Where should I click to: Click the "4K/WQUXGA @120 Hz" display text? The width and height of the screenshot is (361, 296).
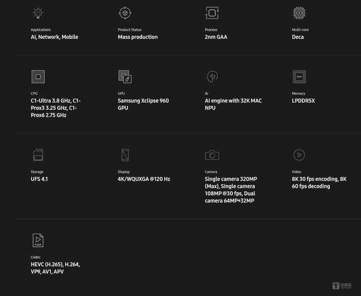(x=144, y=179)
